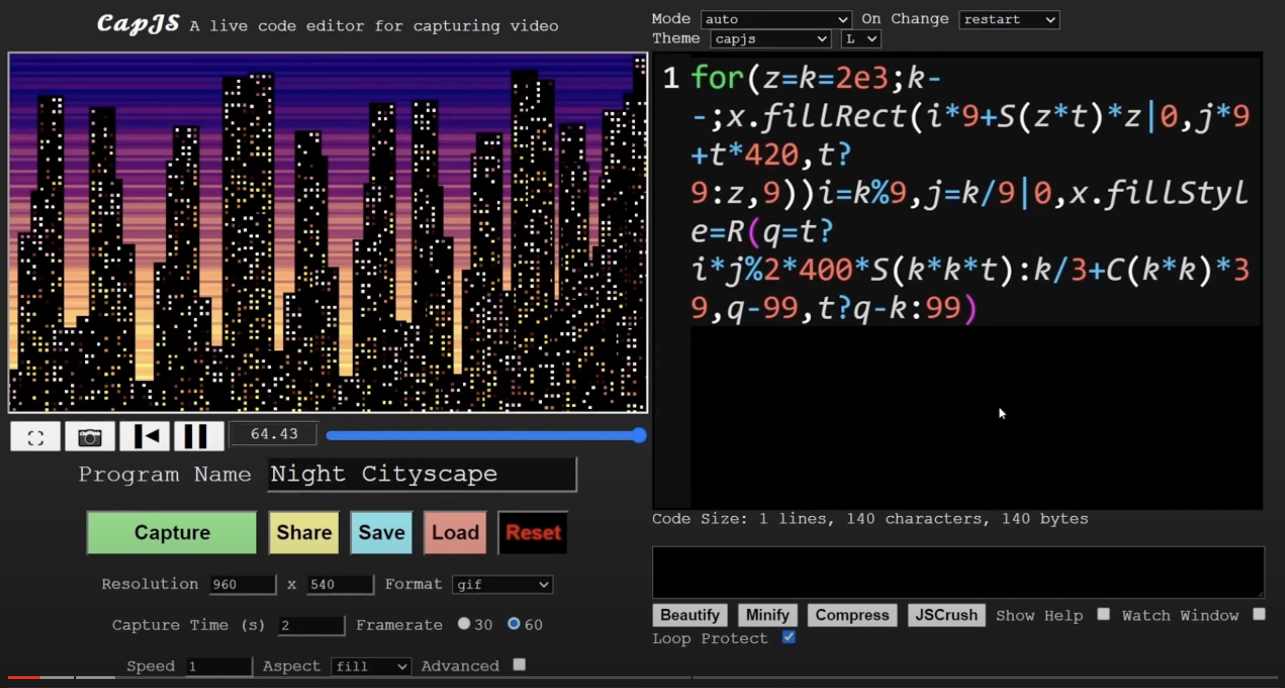Click the Reset button
The height and width of the screenshot is (688, 1285).
coord(532,533)
